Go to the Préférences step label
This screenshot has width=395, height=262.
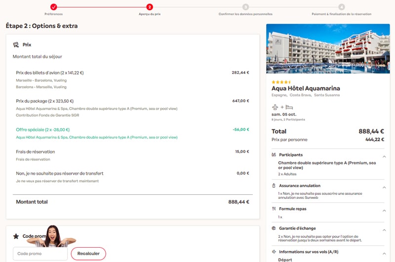point(54,14)
